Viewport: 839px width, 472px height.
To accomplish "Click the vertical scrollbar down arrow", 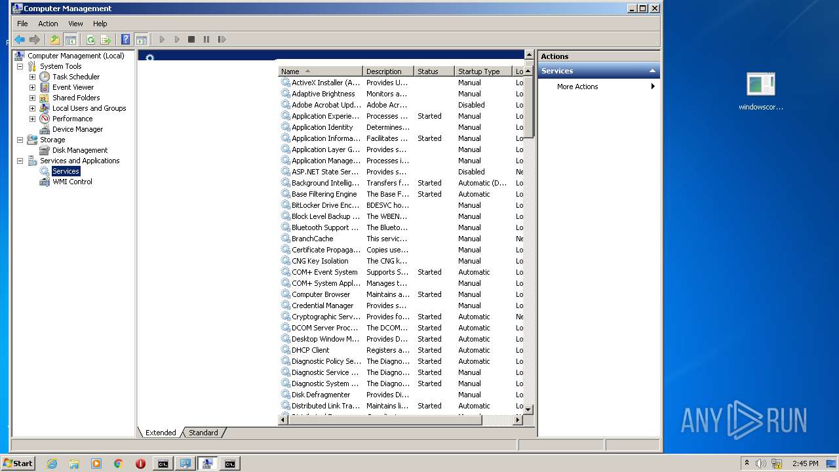I will 529,409.
